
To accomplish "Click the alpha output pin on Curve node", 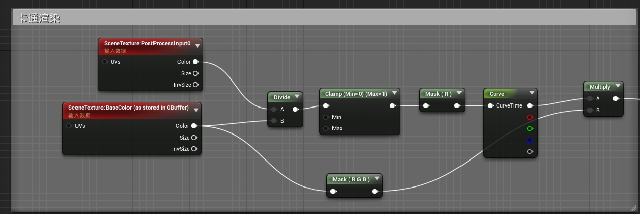I will 530,151.
